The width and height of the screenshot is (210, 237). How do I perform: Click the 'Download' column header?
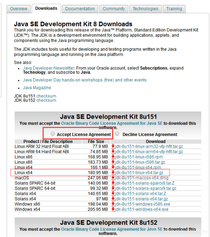(156, 141)
